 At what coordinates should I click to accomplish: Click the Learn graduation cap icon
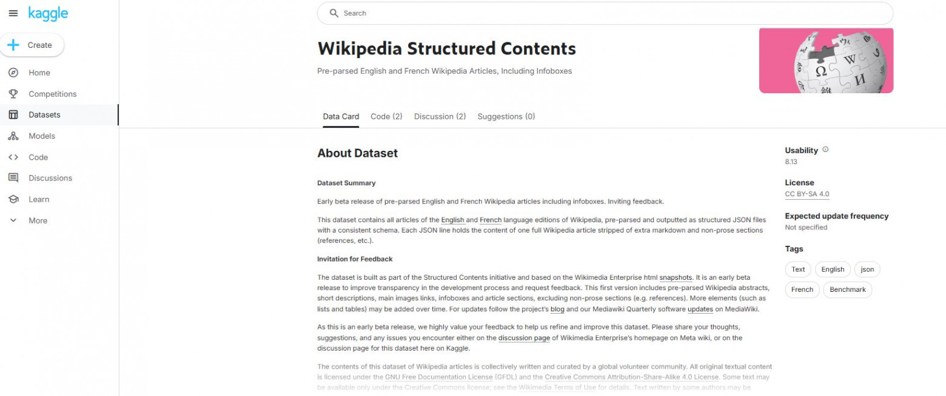(x=13, y=199)
